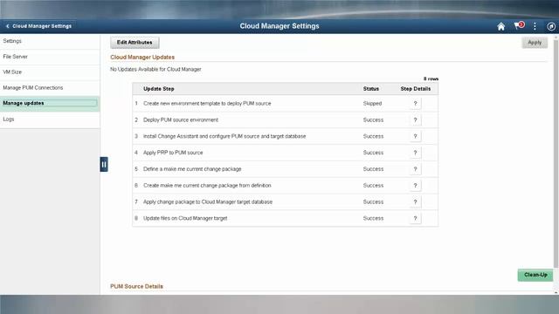Image resolution: width=559 pixels, height=314 pixels.
Task: Open the NavBar compass icon
Action: pyautogui.click(x=551, y=26)
